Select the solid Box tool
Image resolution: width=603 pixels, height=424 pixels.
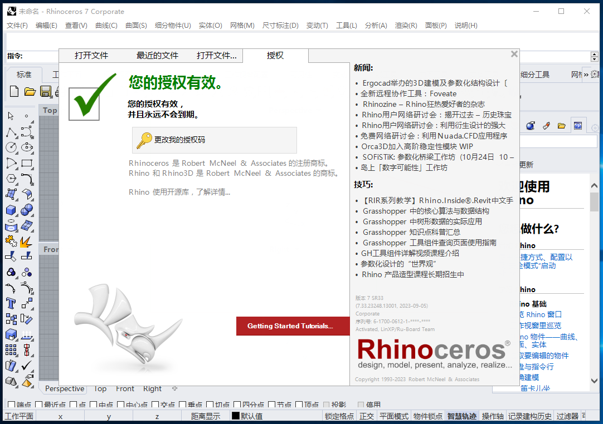[x=11, y=210]
